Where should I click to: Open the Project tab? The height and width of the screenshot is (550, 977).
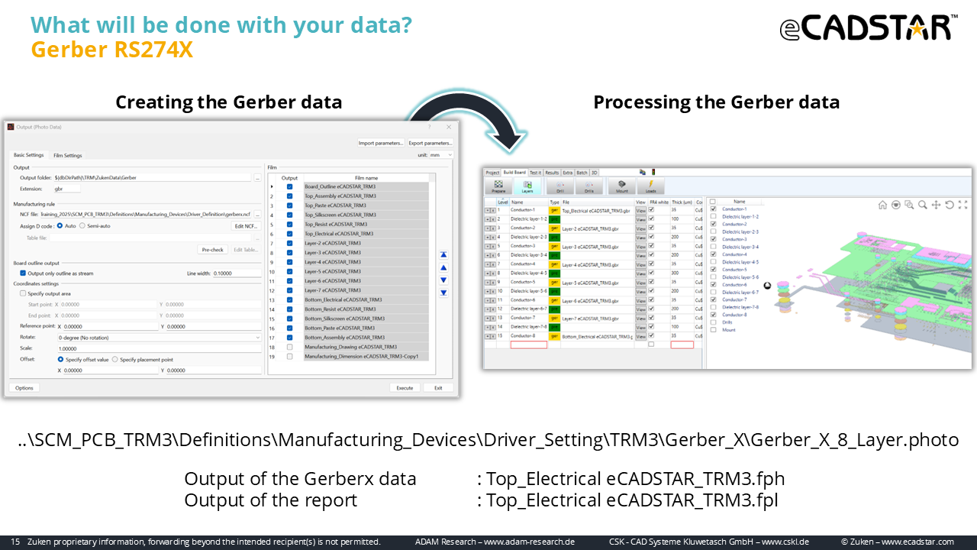coord(492,173)
